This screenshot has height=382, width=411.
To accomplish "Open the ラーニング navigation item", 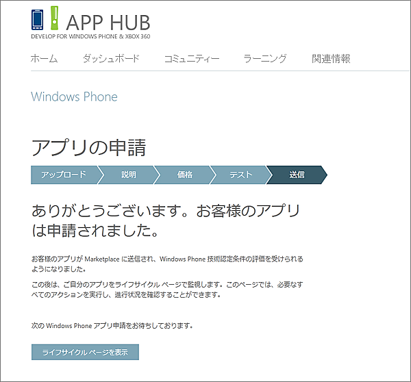I will (x=265, y=58).
